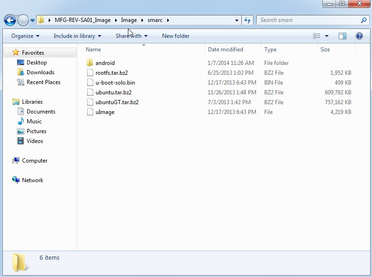Open the address bar previous locations dropdown
Viewport: 372px width, 277px height.
pyautogui.click(x=237, y=21)
